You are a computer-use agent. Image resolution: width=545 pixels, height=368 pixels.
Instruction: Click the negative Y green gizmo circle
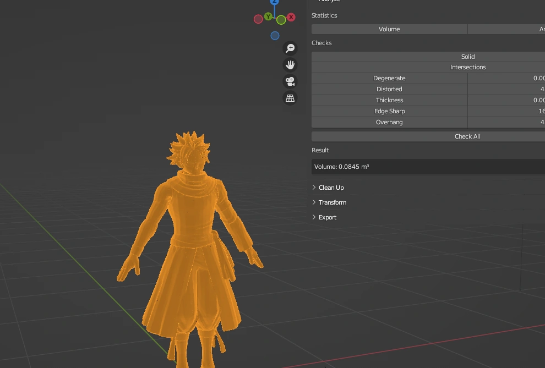(x=281, y=20)
